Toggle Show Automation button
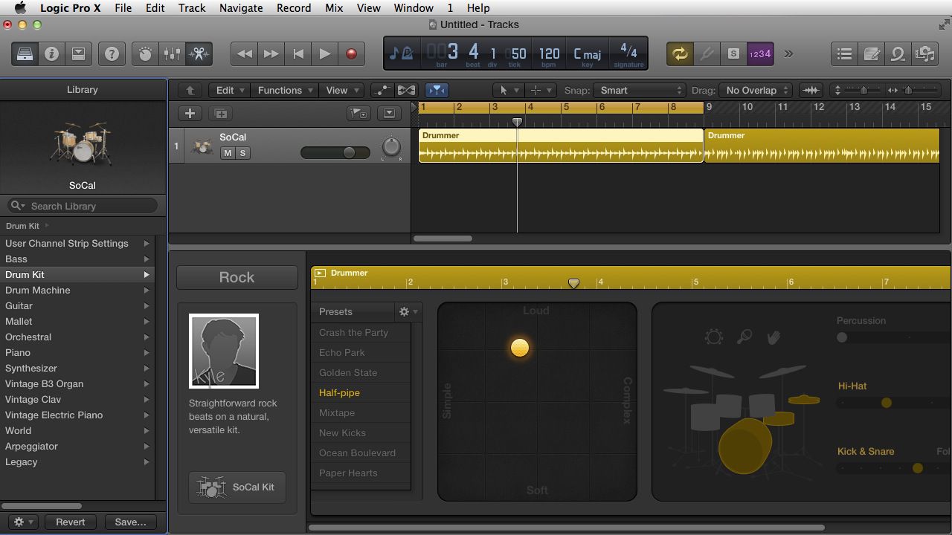 382,90
